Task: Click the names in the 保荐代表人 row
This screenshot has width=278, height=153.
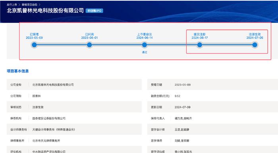Action: pyautogui.click(x=183, y=119)
